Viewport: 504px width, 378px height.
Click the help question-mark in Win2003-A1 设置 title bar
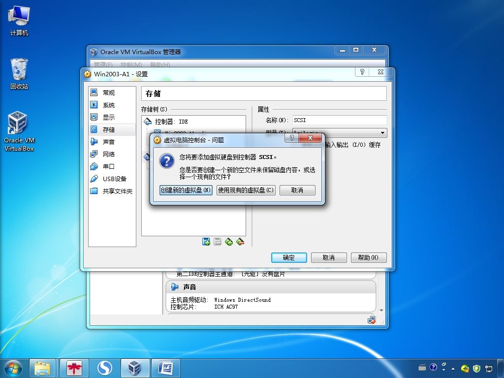click(362, 72)
